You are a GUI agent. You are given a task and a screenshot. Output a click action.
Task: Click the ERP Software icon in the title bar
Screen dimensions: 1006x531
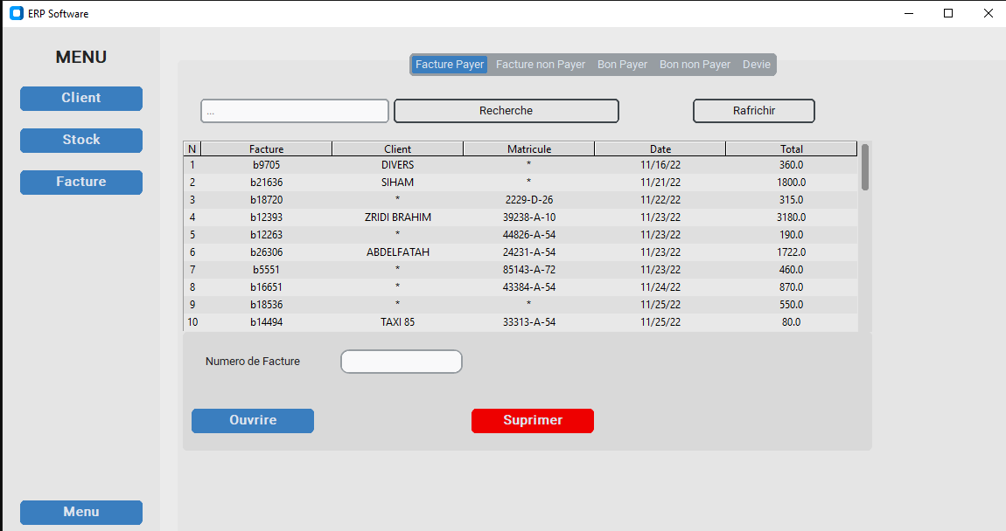[x=15, y=13]
